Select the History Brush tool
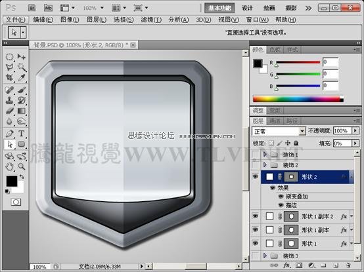This screenshot has width=364, height=272. pos(22,100)
